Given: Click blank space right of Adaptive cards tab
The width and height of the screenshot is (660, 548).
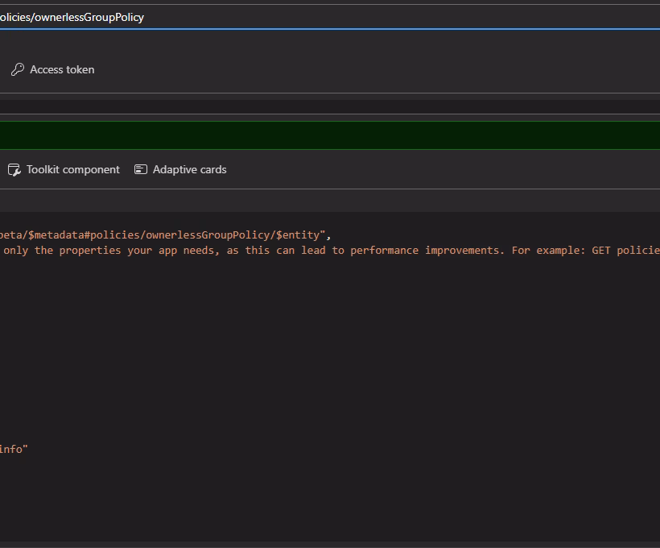Looking at the screenshot, I should pyautogui.click(x=443, y=170).
